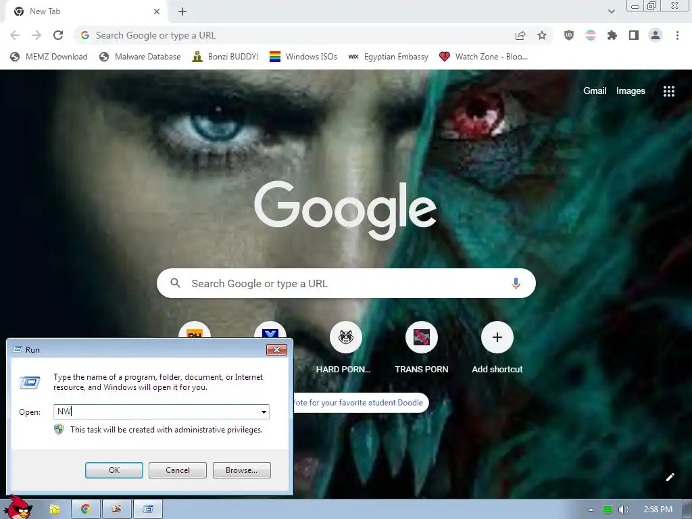
Task: Open the Egyptian Embassy bookmark
Action: 388,57
